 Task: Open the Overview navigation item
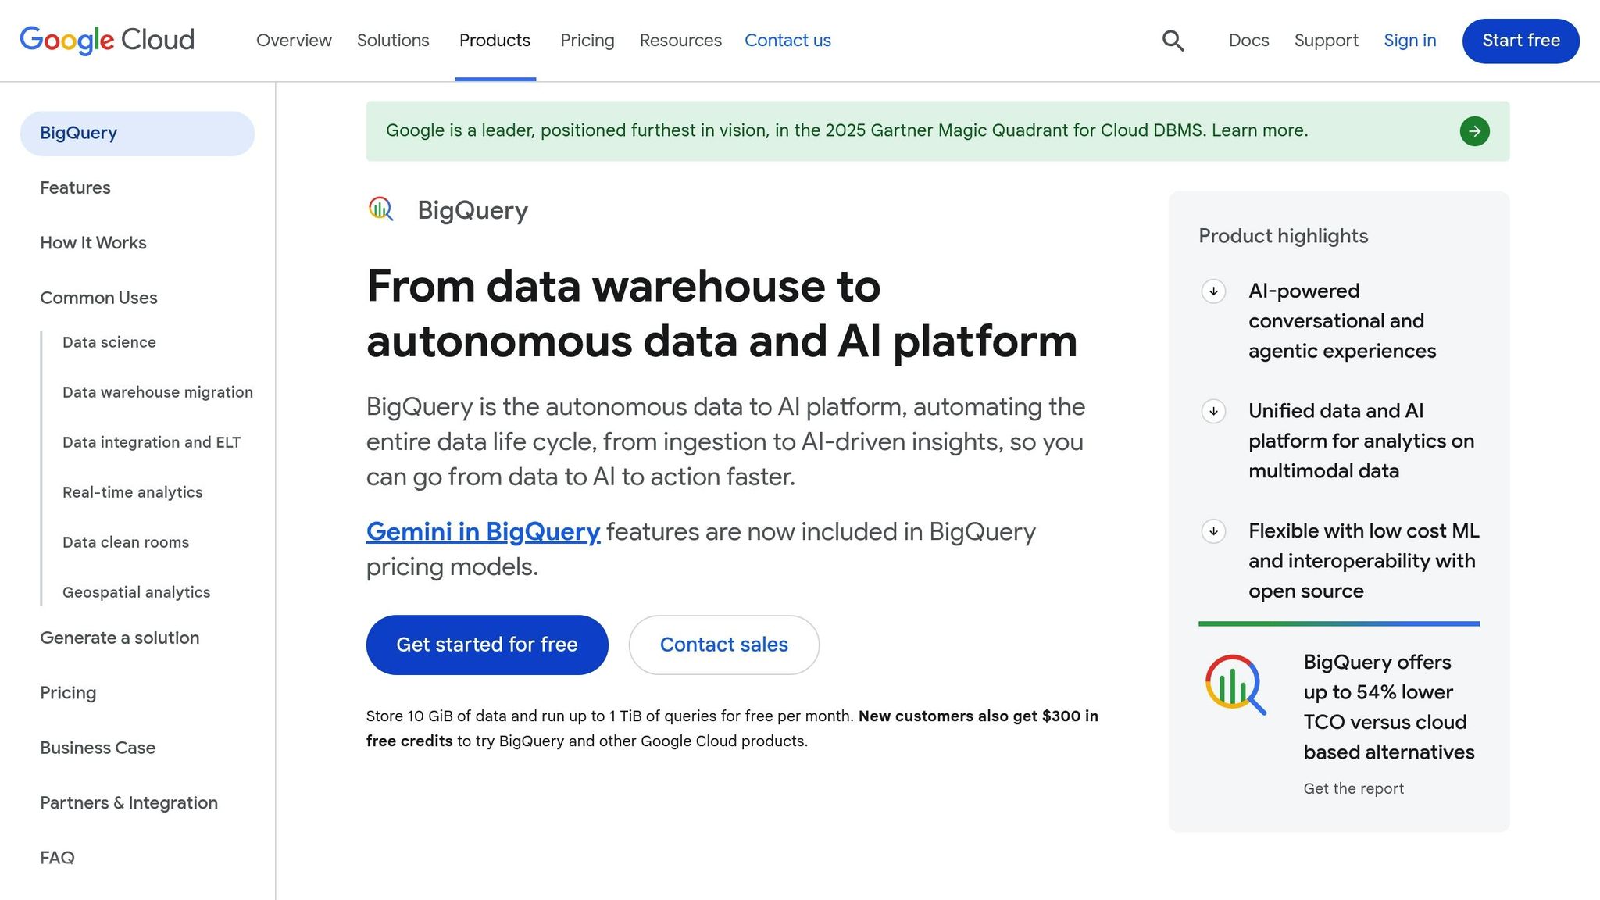tap(294, 40)
